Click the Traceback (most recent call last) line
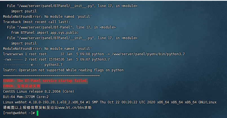The height and width of the screenshot is (118, 227). 37,22
